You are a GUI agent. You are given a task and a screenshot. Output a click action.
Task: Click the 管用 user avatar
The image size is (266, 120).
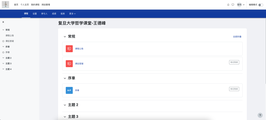point(239,5)
